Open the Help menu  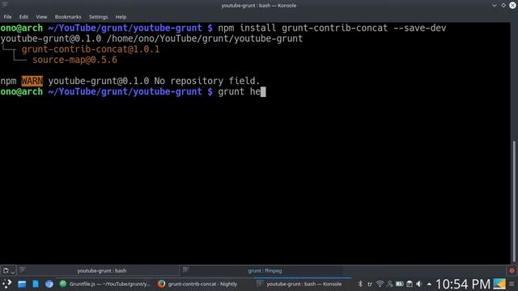point(121,17)
